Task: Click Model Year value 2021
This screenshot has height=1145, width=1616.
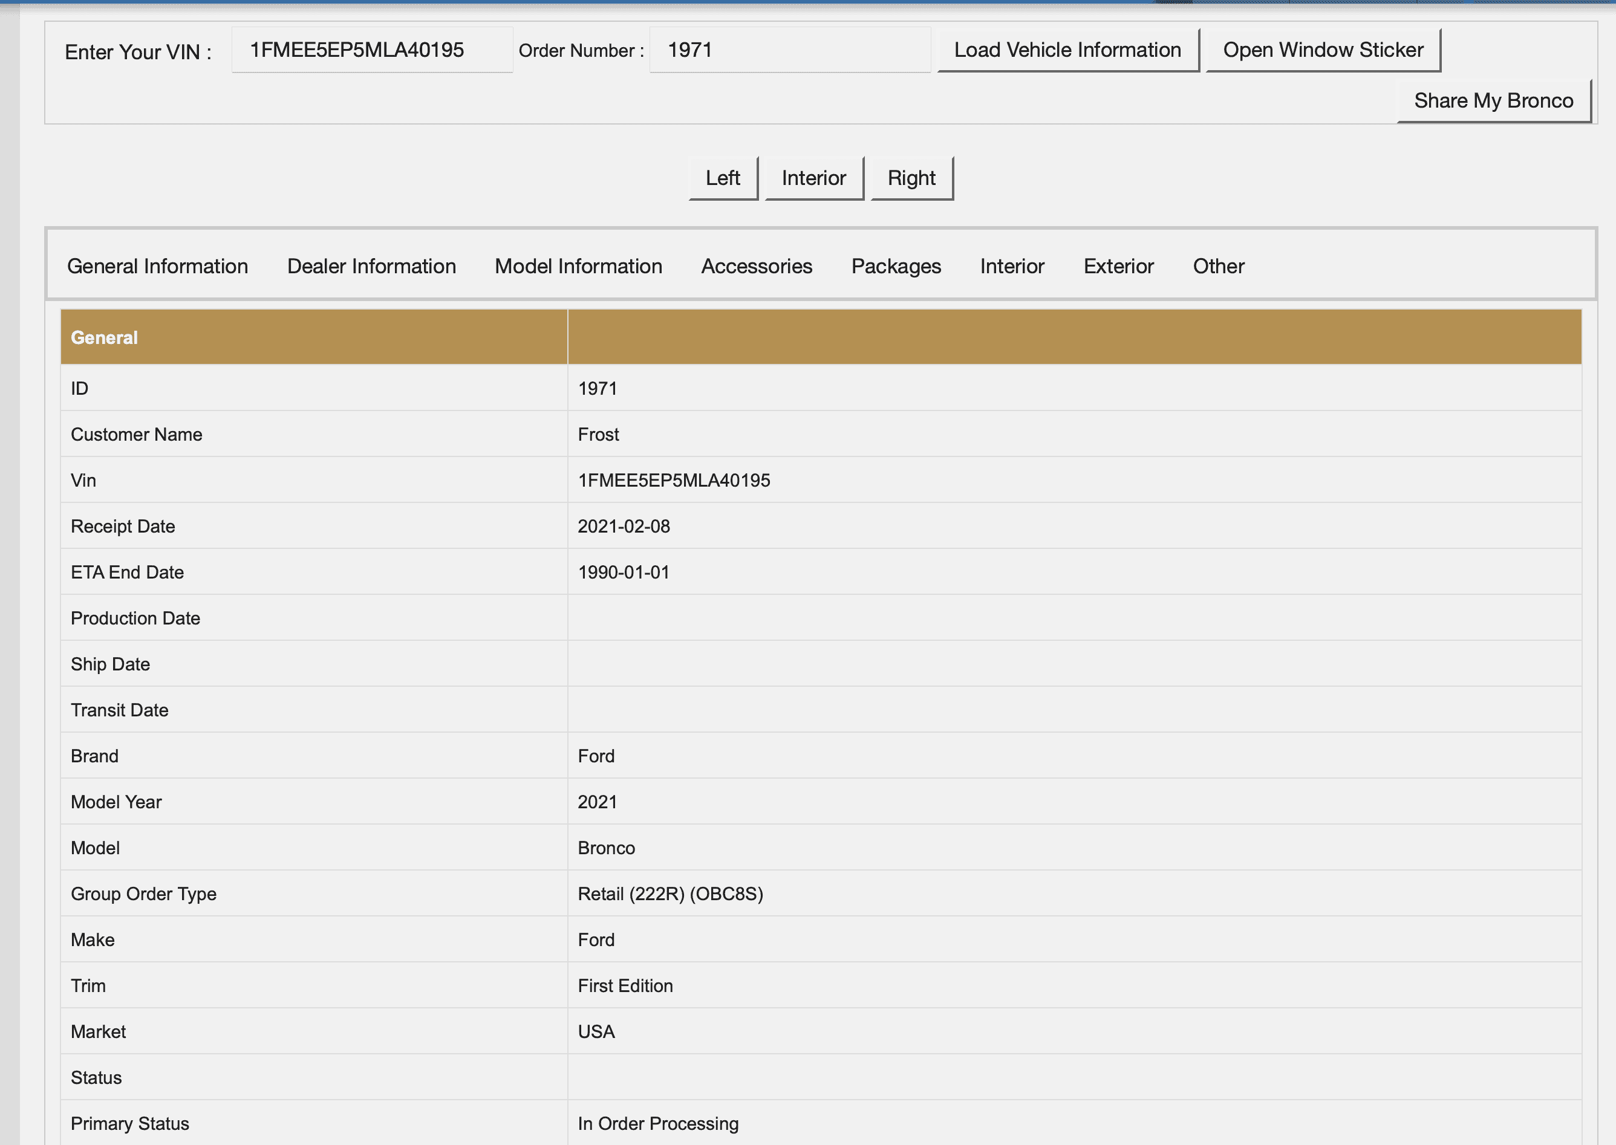Action: pyautogui.click(x=598, y=802)
